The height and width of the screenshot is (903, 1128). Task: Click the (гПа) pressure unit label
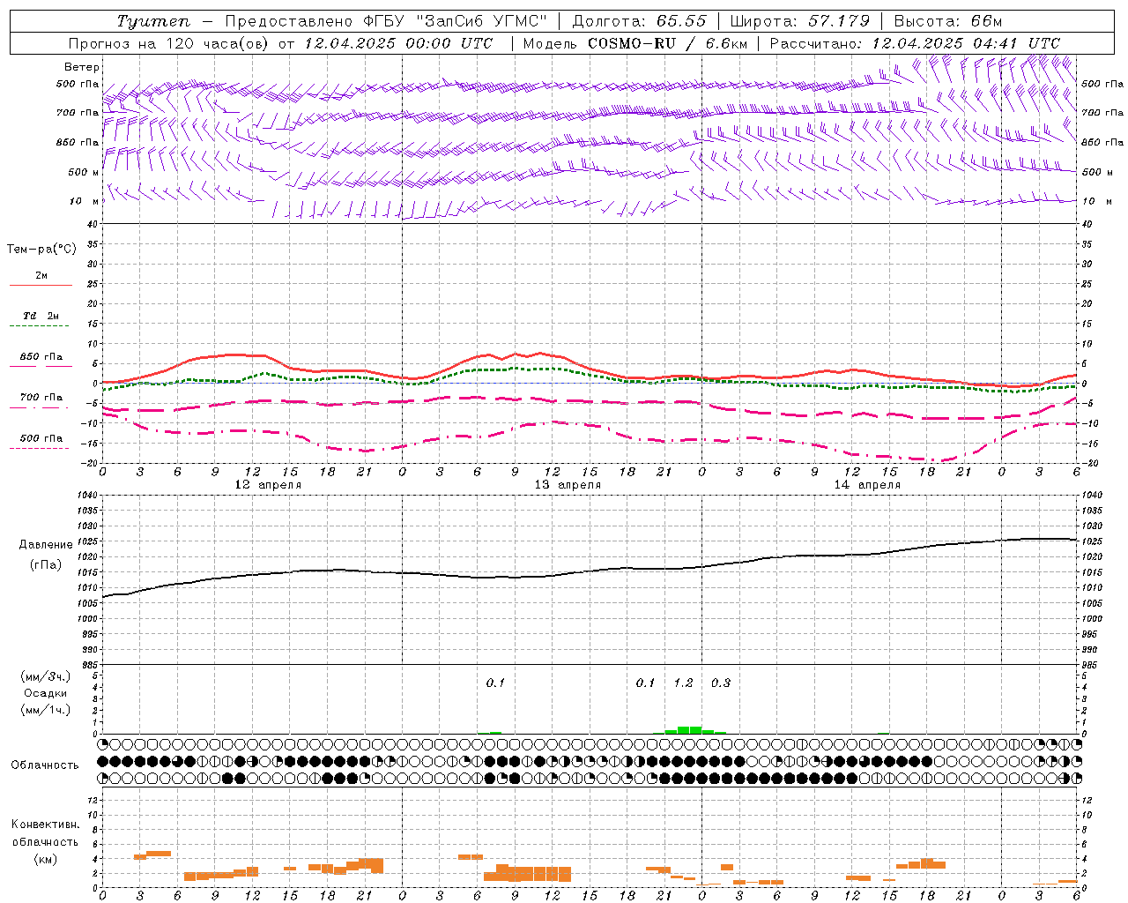46,565
